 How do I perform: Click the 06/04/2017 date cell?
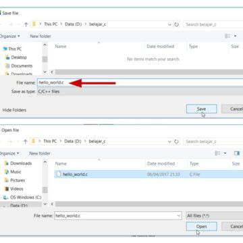(163, 174)
